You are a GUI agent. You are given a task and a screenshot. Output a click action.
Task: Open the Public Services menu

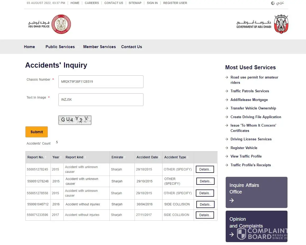click(60, 47)
